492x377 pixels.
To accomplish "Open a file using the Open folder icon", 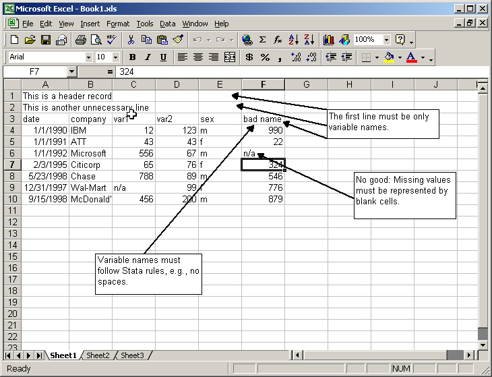I will [x=30, y=40].
